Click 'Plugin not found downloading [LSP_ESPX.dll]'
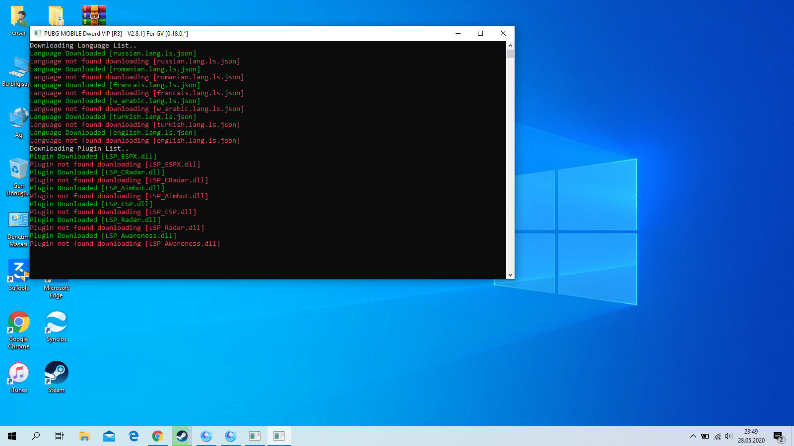This screenshot has height=446, width=794. [x=115, y=165]
